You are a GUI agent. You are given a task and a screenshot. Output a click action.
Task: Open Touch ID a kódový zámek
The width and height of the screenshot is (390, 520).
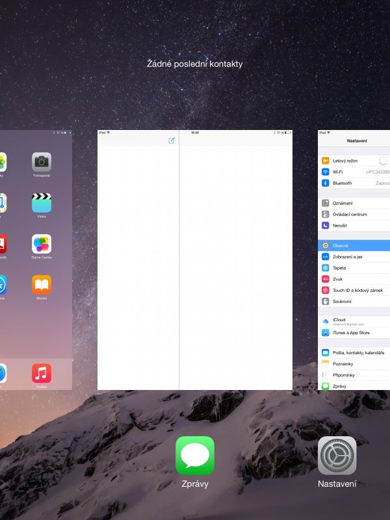coord(354,290)
